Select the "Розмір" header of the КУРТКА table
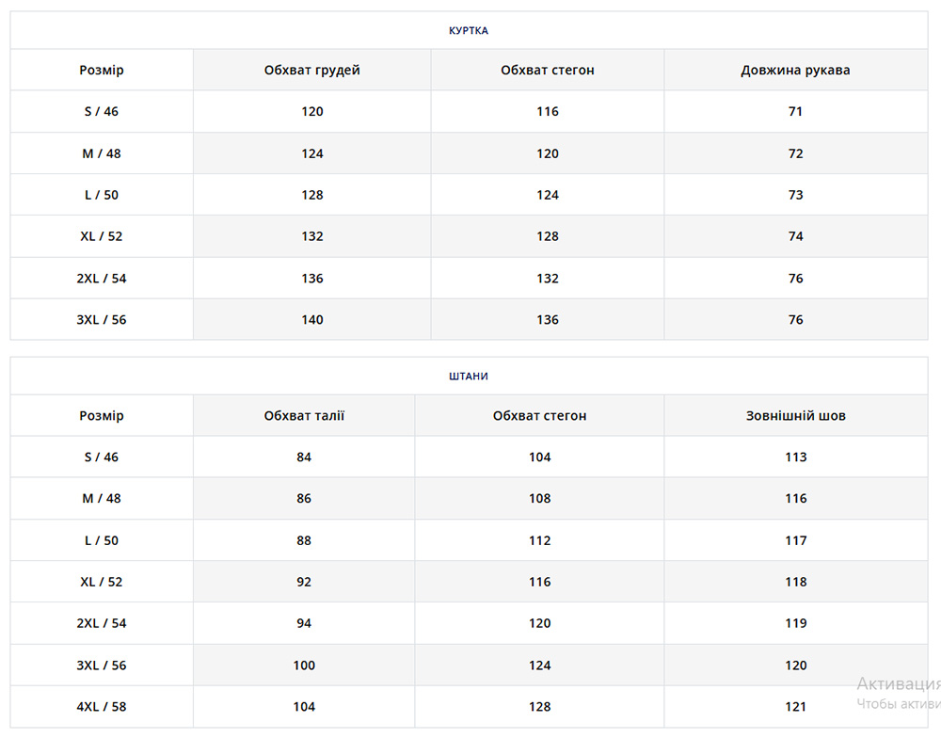The image size is (941, 738). point(102,71)
